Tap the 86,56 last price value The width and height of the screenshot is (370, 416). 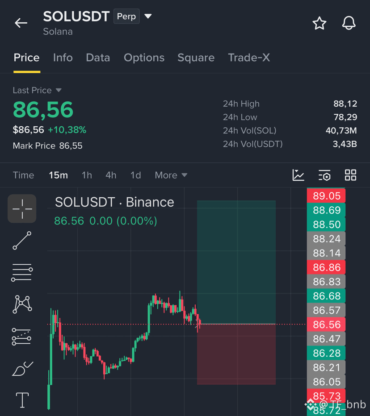click(x=43, y=109)
